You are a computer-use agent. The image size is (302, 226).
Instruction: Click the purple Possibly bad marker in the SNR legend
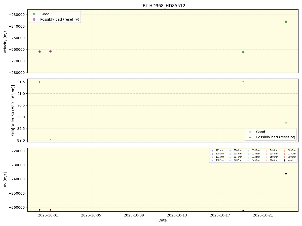tap(250, 137)
